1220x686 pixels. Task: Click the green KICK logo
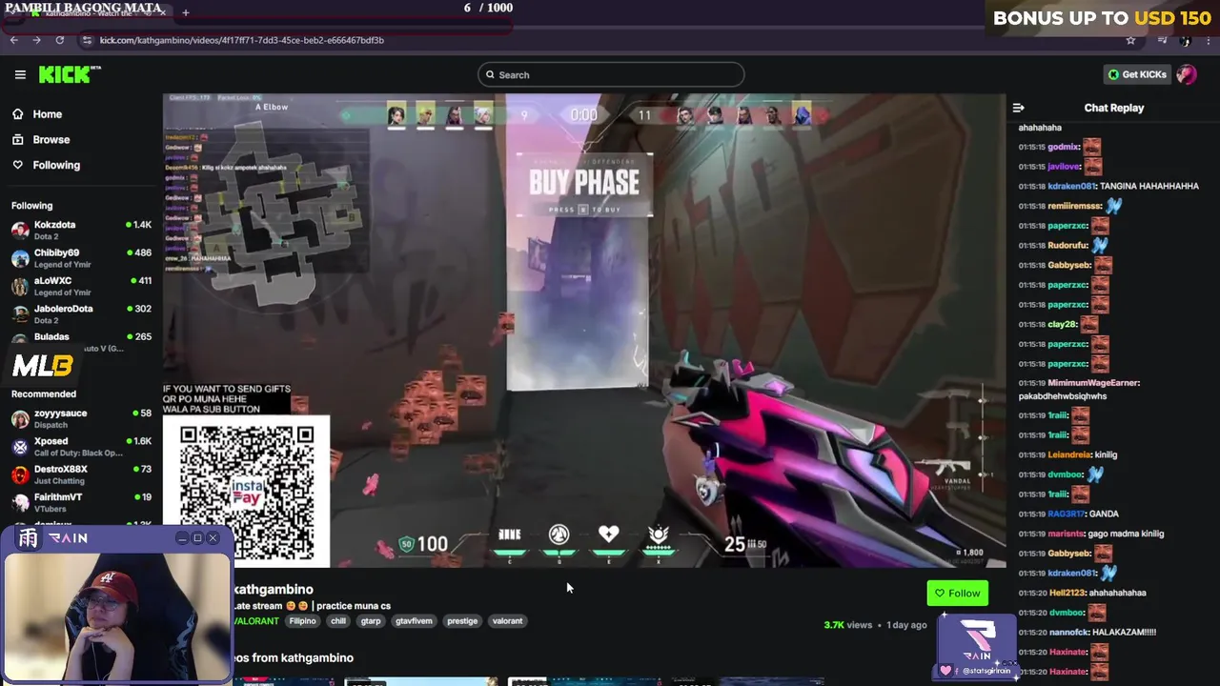[69, 74]
